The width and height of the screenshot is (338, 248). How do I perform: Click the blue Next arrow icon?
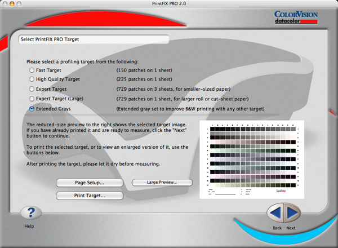point(292,212)
